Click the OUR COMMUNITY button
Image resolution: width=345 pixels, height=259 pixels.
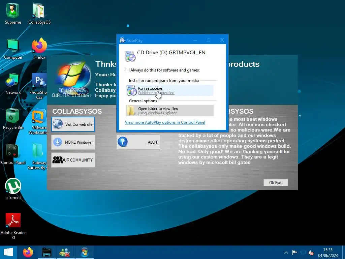pyautogui.click(x=73, y=160)
